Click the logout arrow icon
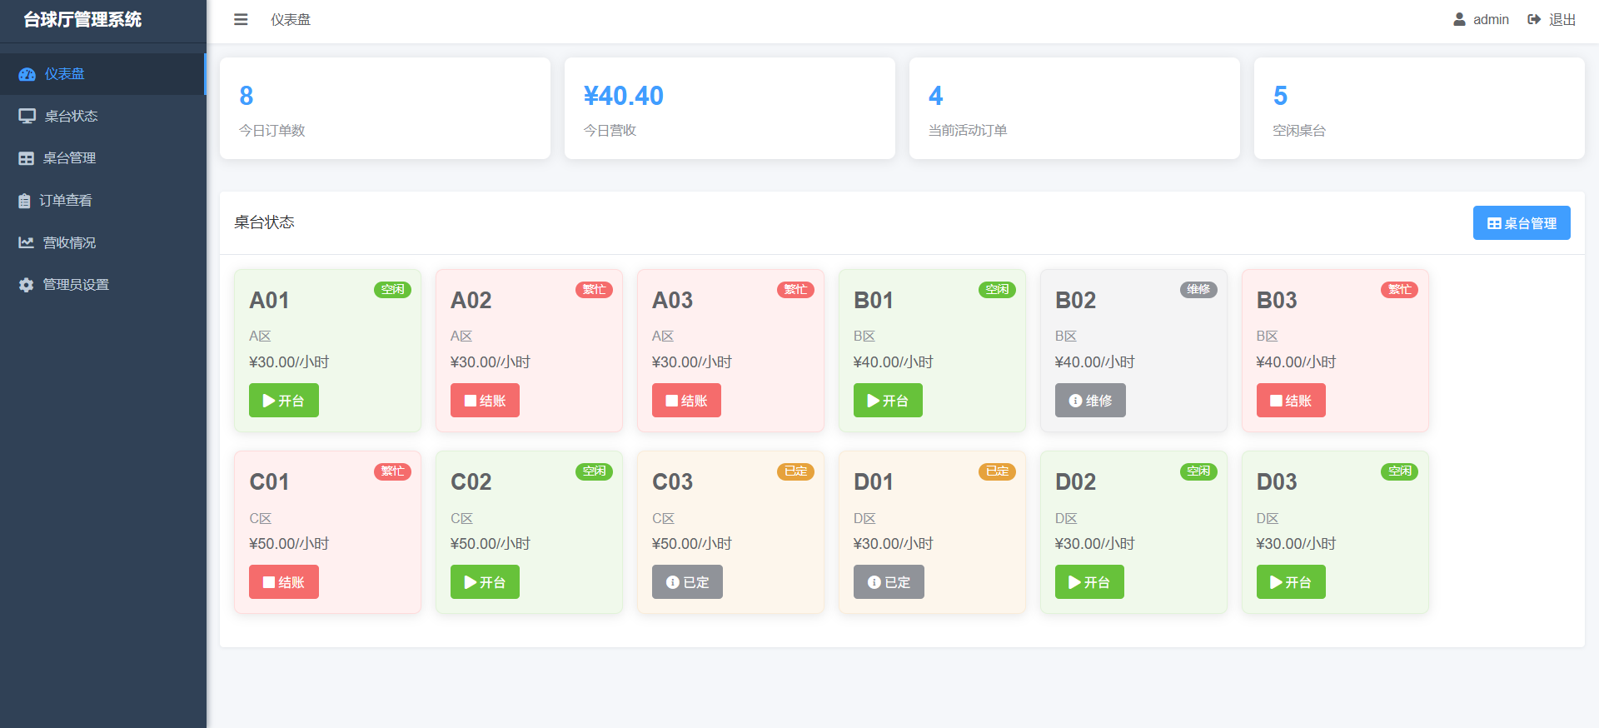The height and width of the screenshot is (728, 1599). coord(1534,19)
